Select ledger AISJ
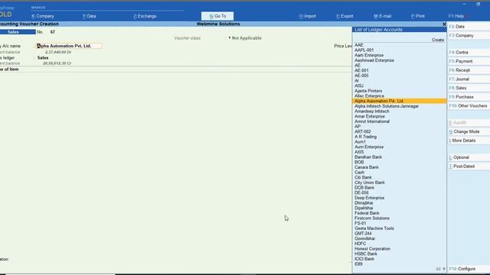The image size is (490, 275). pos(359,86)
